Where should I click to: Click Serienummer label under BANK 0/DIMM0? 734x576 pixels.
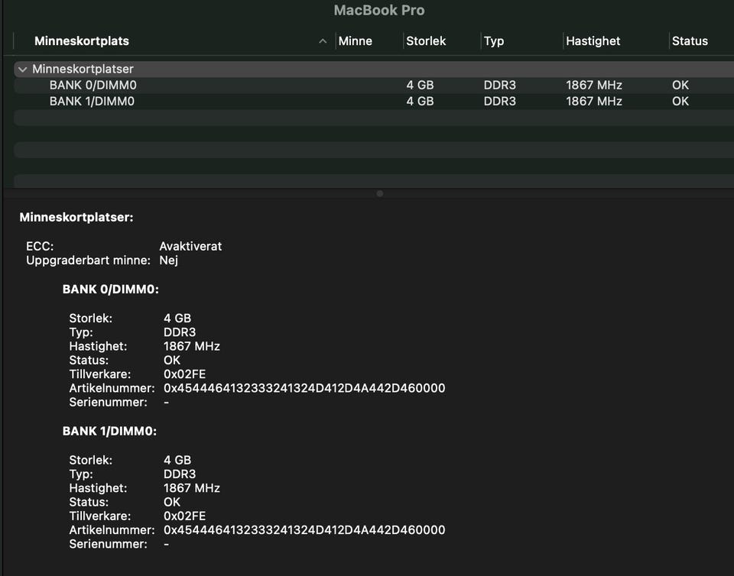tap(108, 402)
